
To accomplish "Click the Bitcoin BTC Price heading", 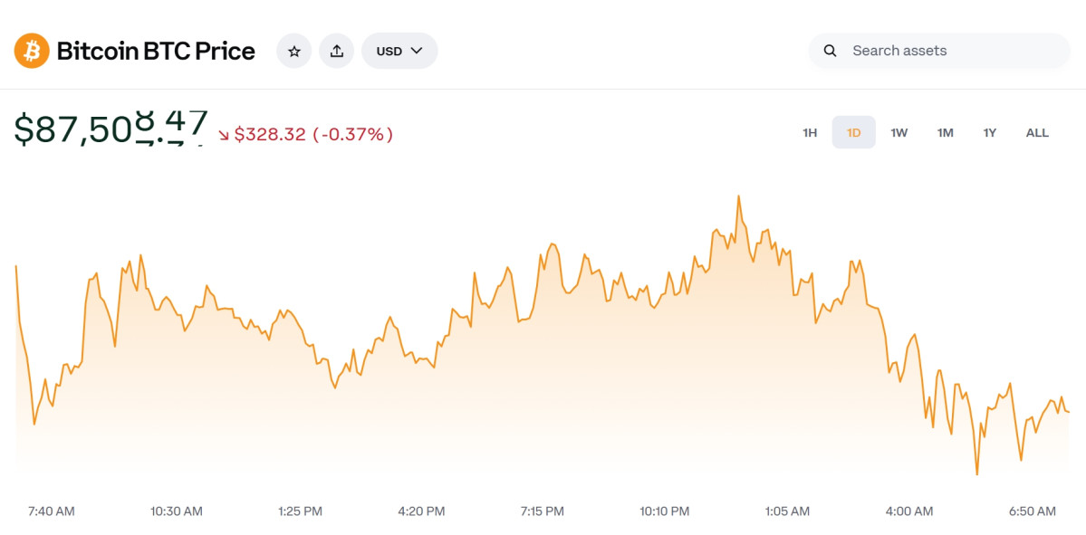I will pyautogui.click(x=156, y=51).
